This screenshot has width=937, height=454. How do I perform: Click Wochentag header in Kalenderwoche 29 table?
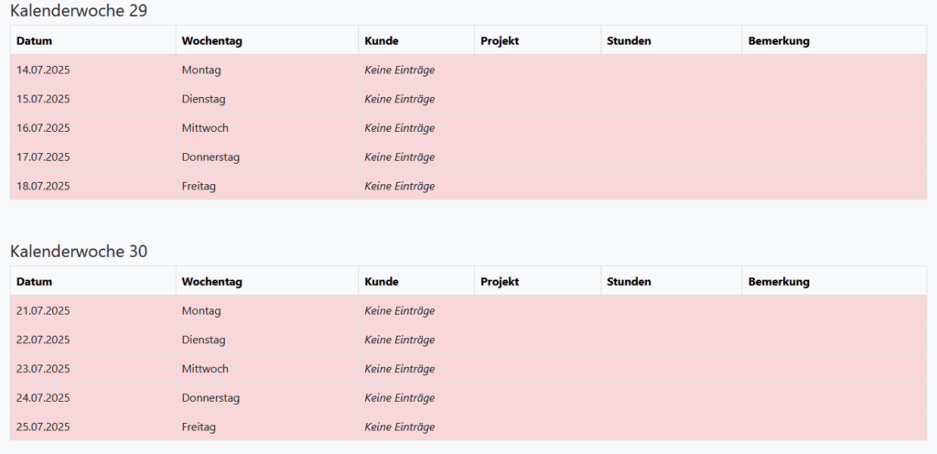211,40
